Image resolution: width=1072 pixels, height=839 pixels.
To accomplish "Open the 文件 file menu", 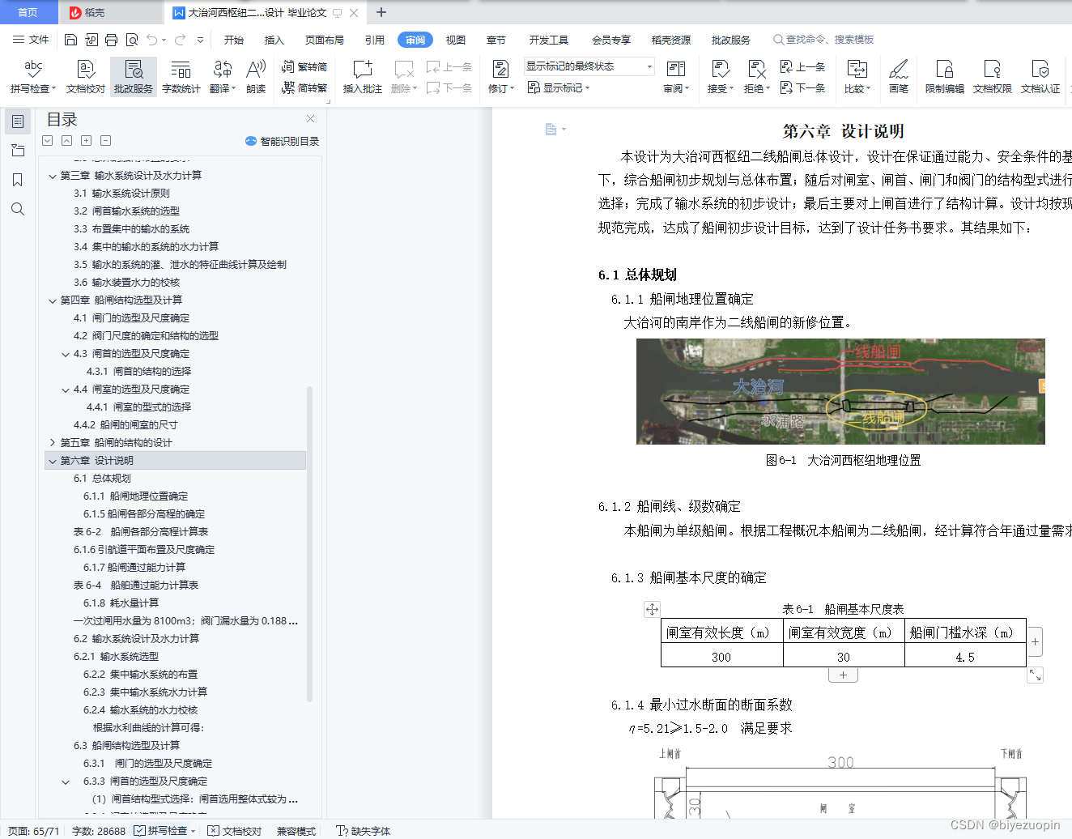I will 31,40.
